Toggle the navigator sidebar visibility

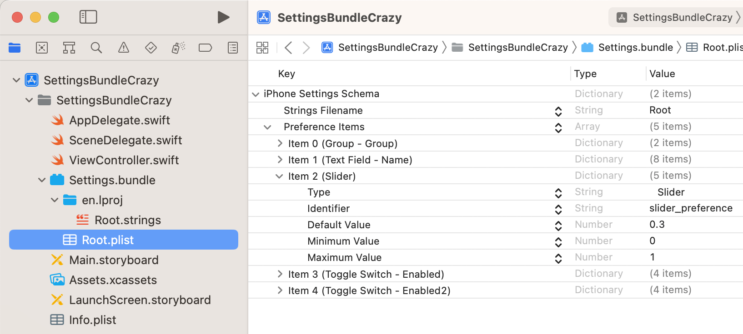click(88, 17)
